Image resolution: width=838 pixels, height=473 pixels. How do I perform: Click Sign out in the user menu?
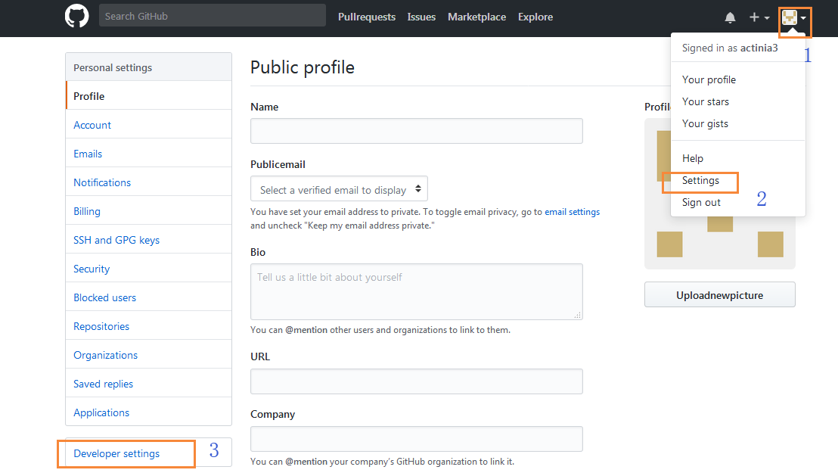(701, 202)
